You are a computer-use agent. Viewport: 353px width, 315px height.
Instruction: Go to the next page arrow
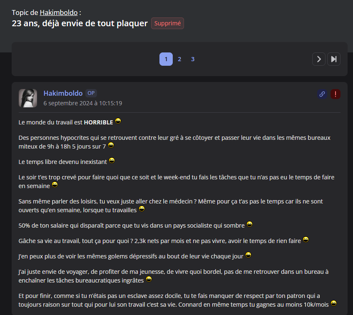click(319, 59)
